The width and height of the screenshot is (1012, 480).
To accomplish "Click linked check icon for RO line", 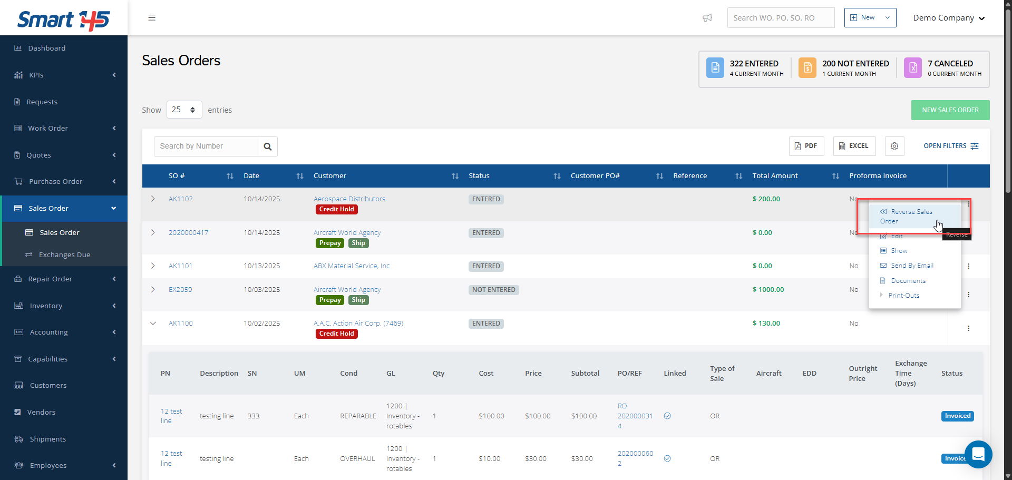I will tap(667, 416).
